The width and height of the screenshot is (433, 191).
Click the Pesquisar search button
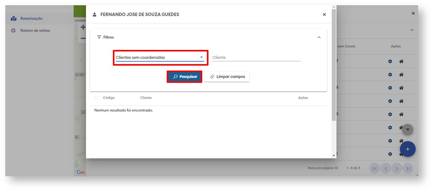coord(185,77)
